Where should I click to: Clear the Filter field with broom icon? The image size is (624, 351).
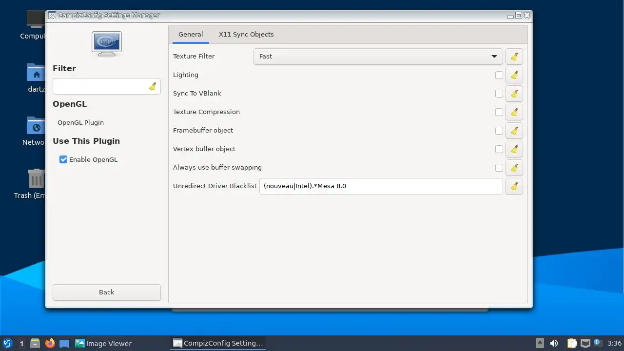153,86
